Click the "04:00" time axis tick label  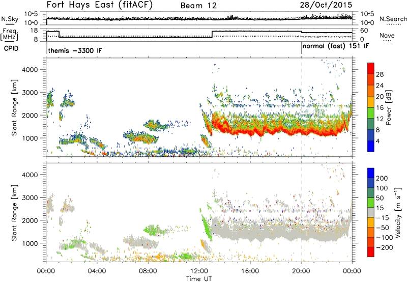[x=97, y=271]
